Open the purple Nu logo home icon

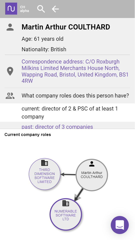11,8
